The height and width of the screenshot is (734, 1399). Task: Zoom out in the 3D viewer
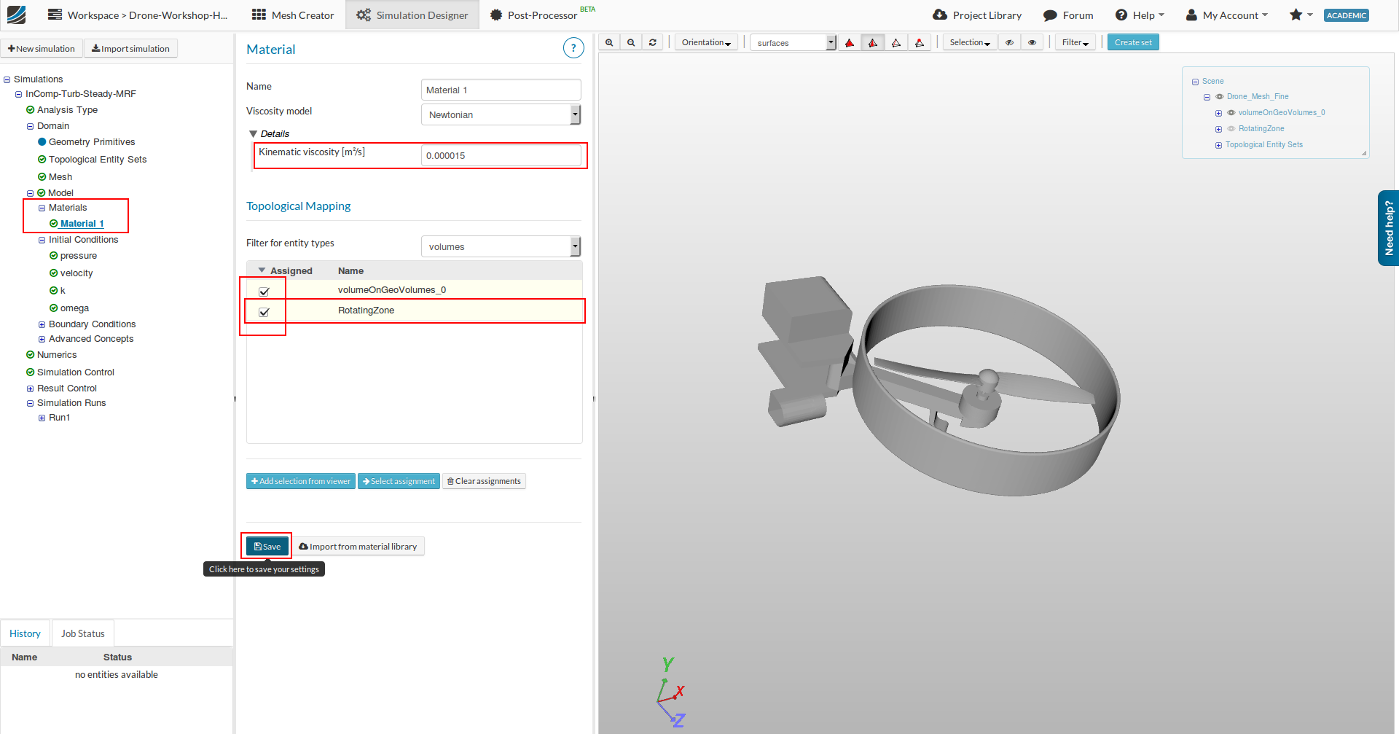[x=631, y=42]
